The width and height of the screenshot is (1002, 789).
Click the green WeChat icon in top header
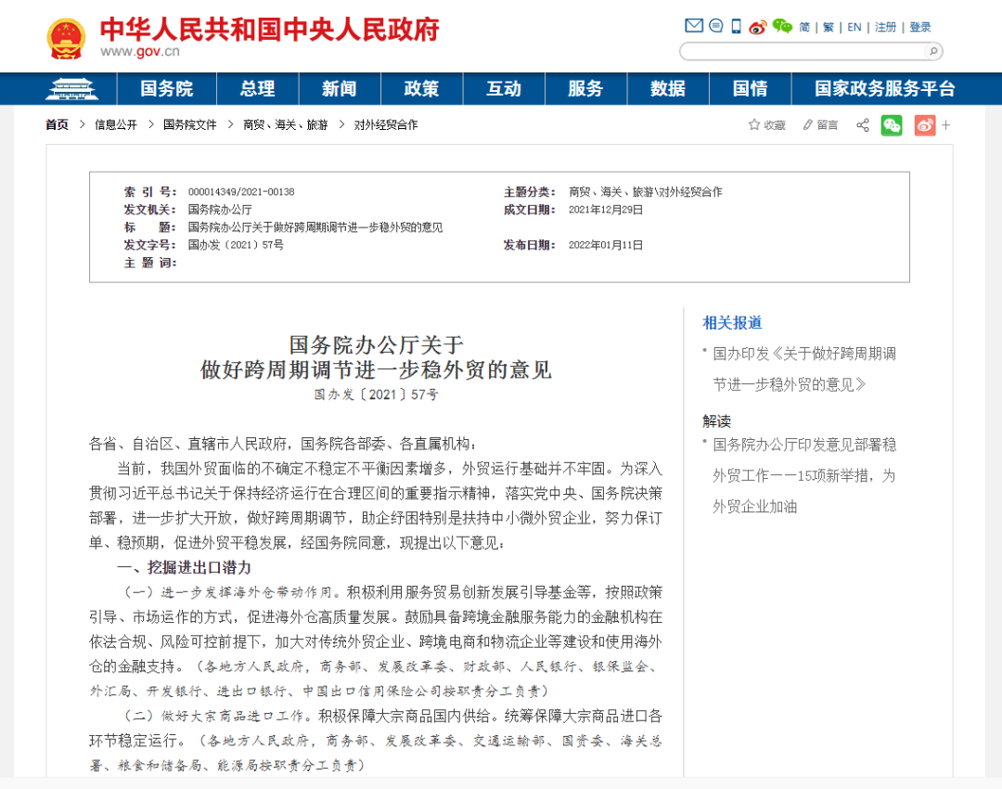click(782, 26)
